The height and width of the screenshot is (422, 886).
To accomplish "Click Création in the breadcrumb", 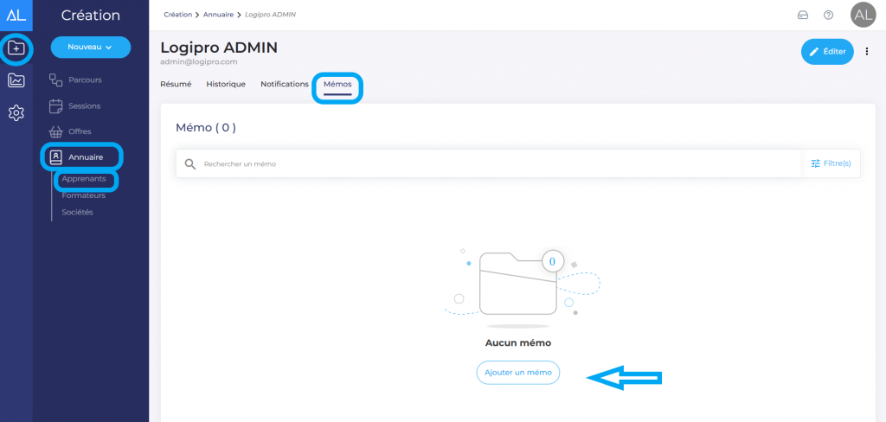I will 178,15.
